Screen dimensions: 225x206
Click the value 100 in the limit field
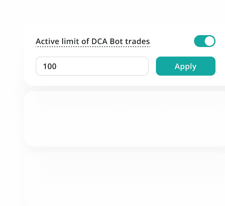[50, 66]
